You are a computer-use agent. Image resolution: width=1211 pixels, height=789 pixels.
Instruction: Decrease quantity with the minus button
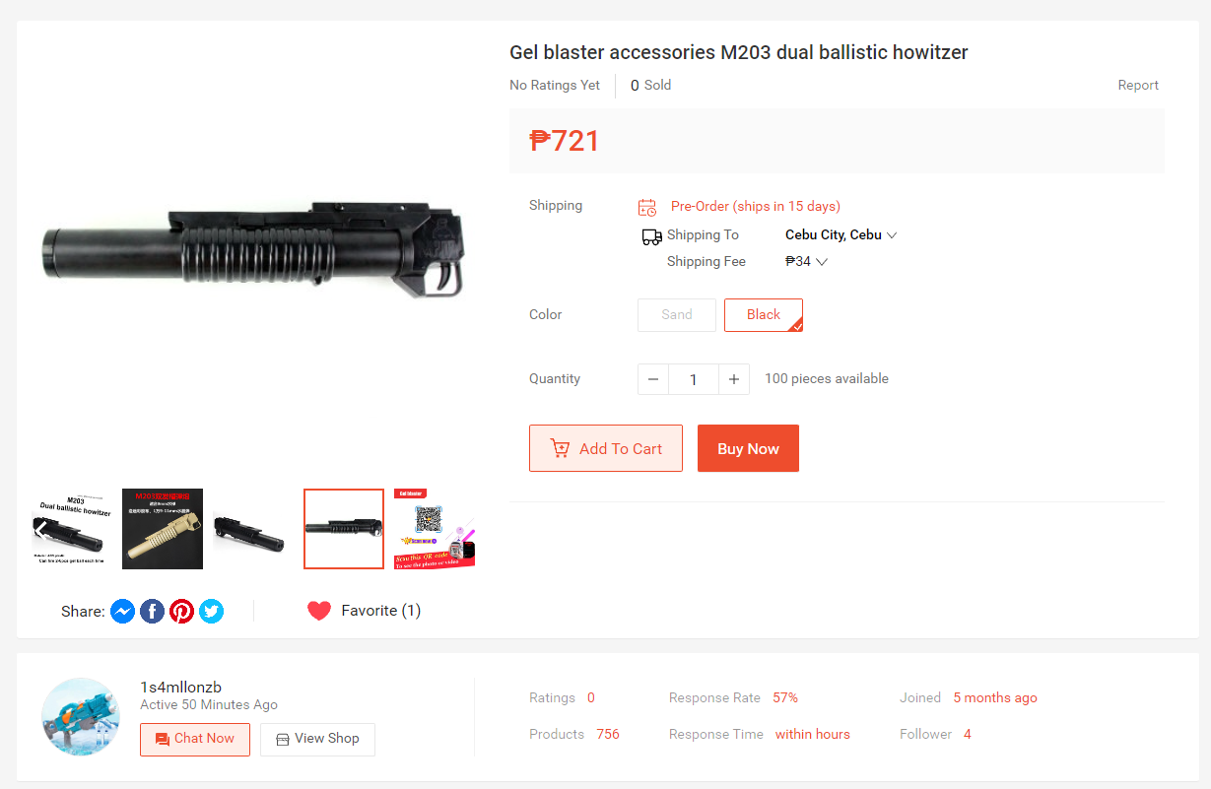(x=653, y=379)
